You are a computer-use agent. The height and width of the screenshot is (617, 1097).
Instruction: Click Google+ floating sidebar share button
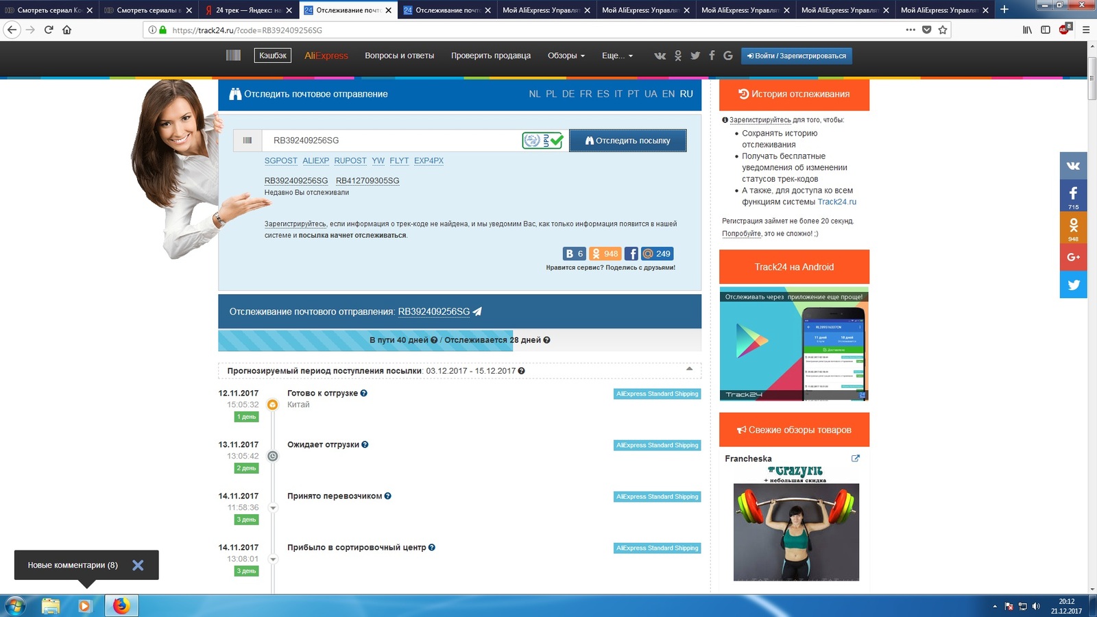click(x=1074, y=257)
